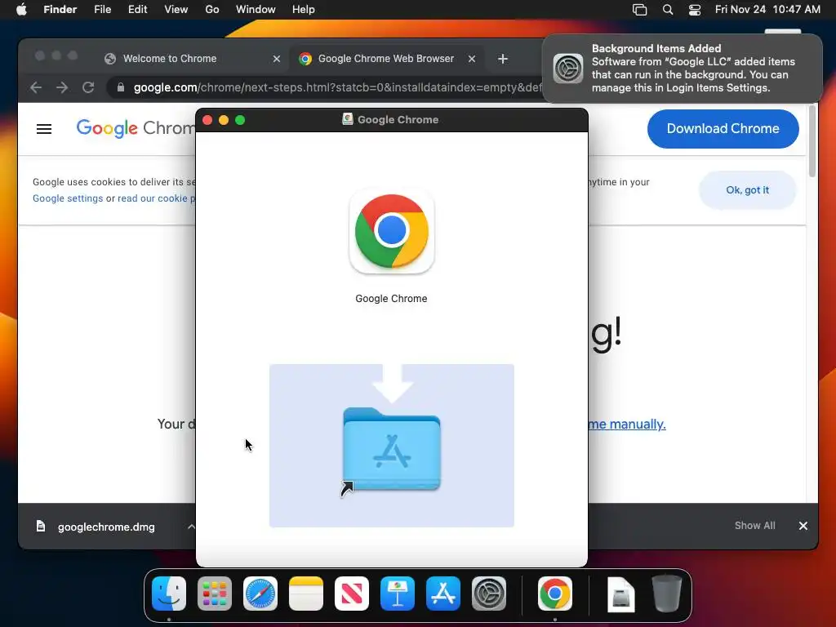836x627 pixels.
Task: Expand googlechrome.dmg download options chevron
Action: pos(191,527)
